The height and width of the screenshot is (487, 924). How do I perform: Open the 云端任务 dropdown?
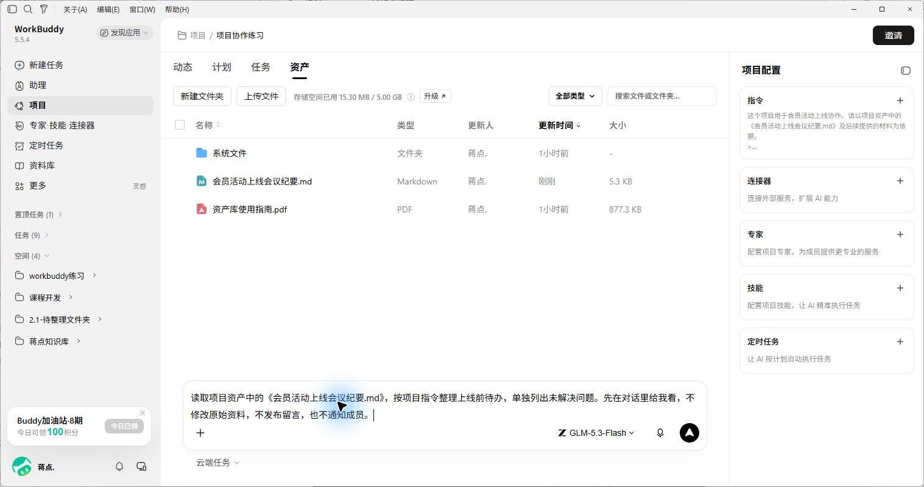(x=217, y=463)
